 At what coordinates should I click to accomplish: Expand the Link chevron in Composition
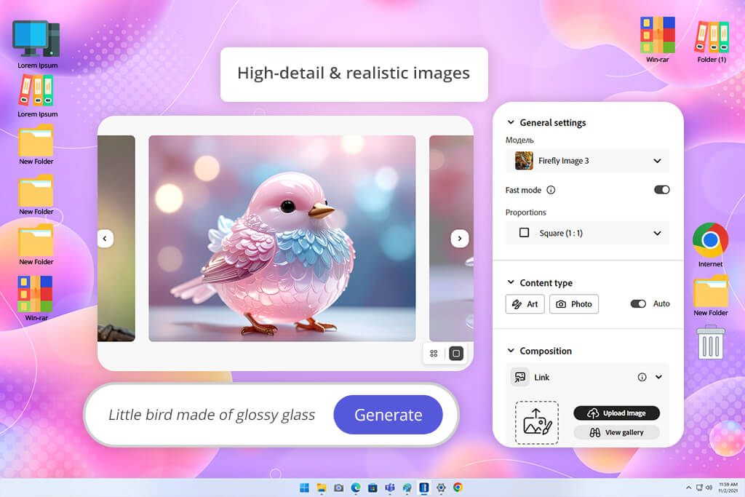(659, 377)
